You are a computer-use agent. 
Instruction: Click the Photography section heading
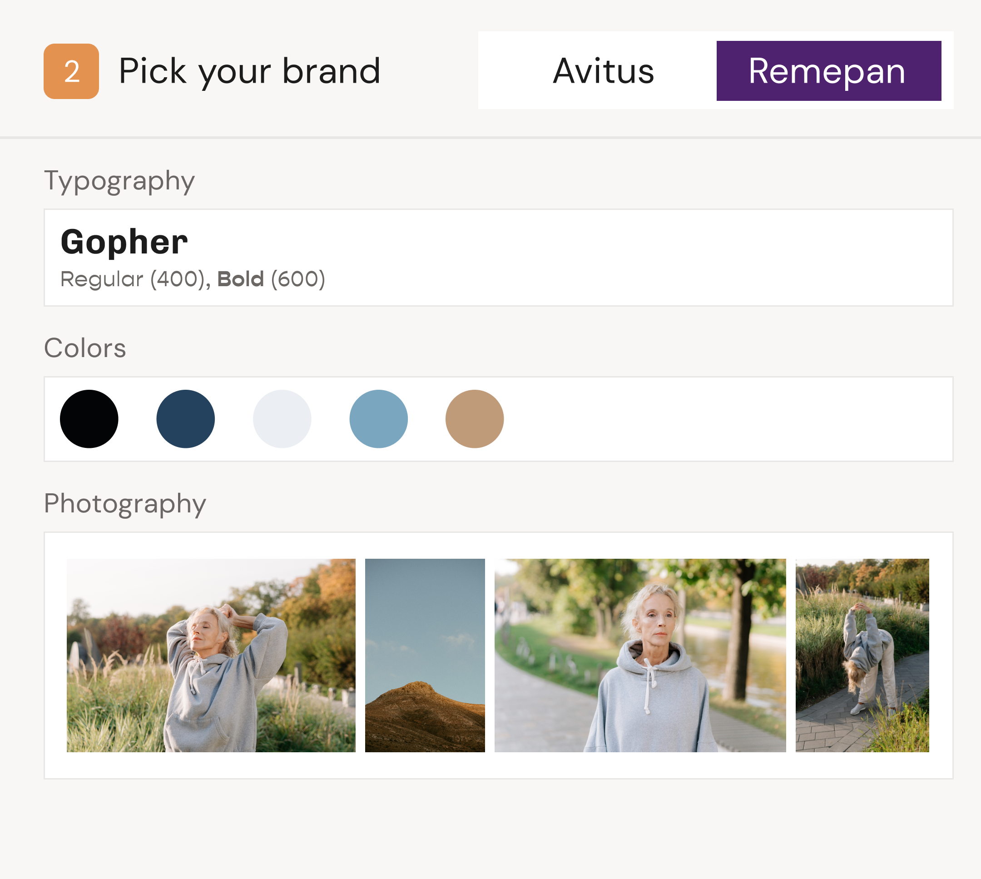pyautogui.click(x=125, y=504)
